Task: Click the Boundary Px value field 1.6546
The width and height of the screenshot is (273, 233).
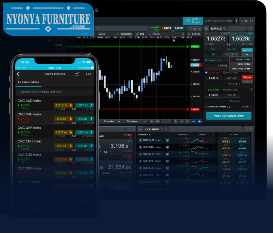Action: pyautogui.click(x=217, y=66)
